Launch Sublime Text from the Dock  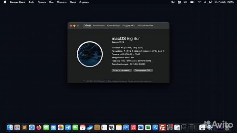tap(24, 127)
